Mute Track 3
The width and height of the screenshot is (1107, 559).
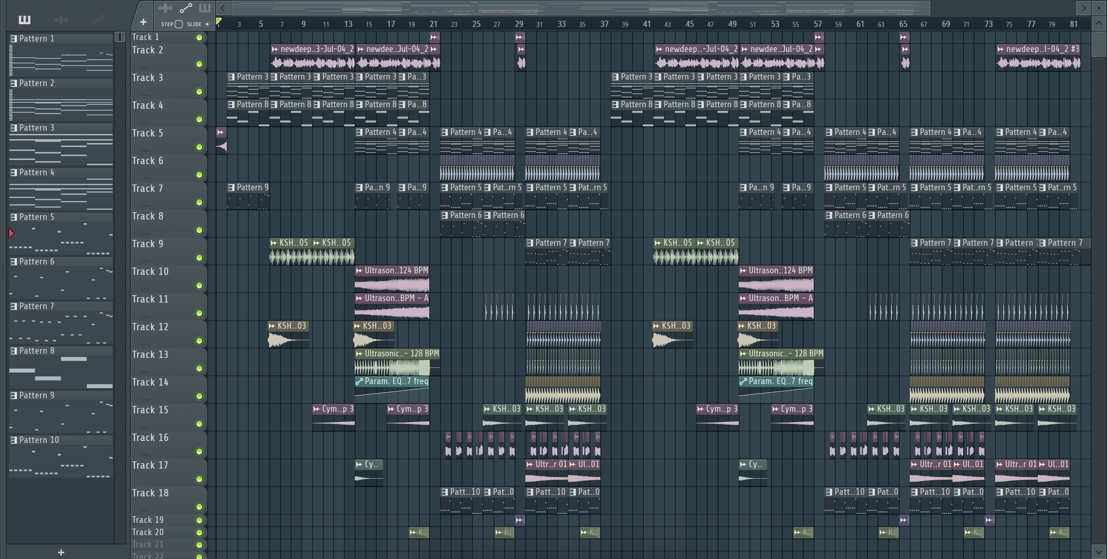click(x=199, y=92)
